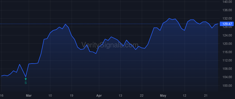Click the 136.00 price axis label

pos(227,10)
